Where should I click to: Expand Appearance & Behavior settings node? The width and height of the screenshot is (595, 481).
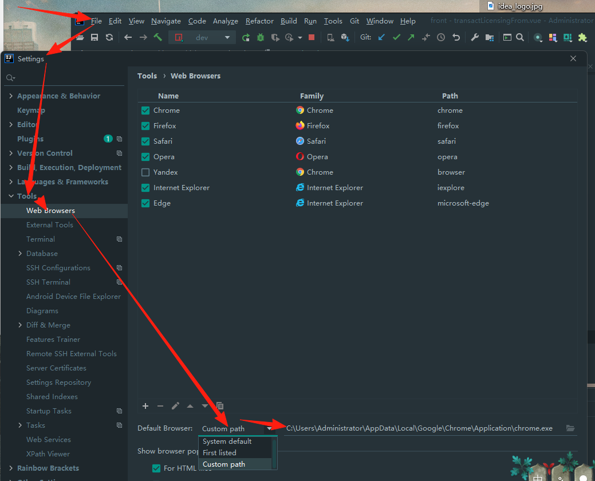[x=11, y=96]
